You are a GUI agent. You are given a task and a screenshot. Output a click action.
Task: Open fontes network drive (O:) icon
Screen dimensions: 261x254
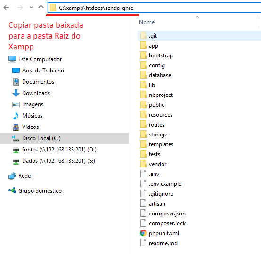(16, 150)
